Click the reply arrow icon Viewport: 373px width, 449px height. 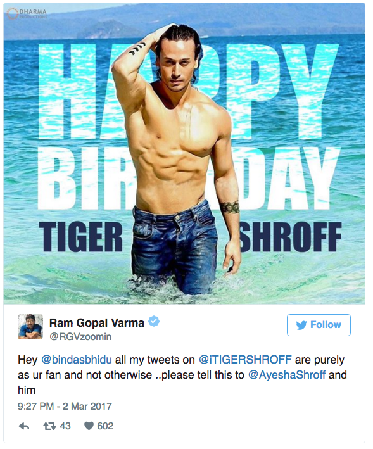[24, 426]
